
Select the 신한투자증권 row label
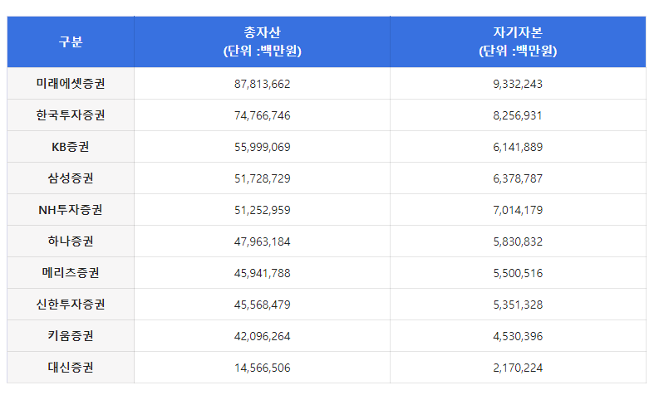pyautogui.click(x=70, y=305)
